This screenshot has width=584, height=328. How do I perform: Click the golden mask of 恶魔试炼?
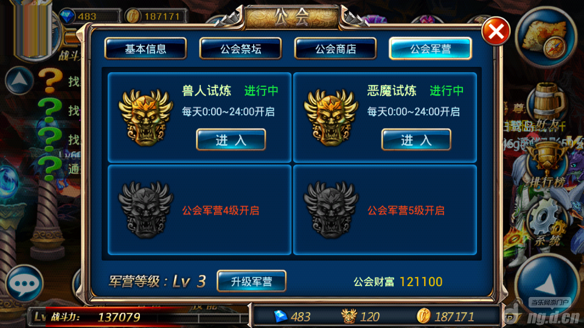(x=331, y=117)
